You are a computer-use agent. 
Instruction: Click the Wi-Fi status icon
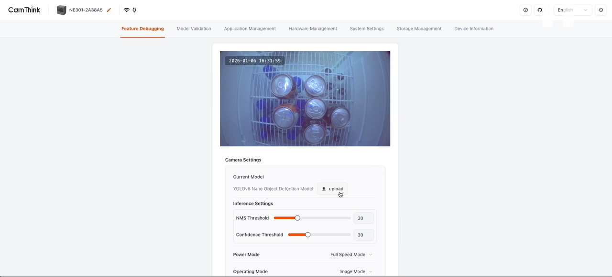(126, 10)
